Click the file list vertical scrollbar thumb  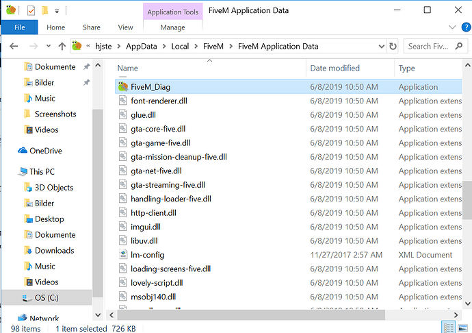pos(467,200)
